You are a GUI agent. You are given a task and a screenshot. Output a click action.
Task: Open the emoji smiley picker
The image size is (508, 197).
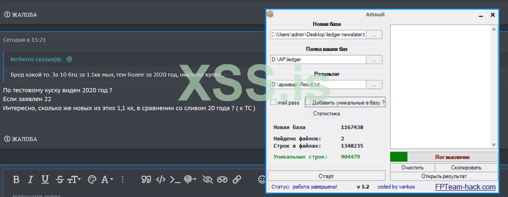pyautogui.click(x=262, y=179)
